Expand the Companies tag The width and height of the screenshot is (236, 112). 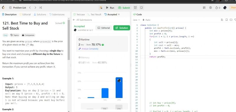pos(28,35)
